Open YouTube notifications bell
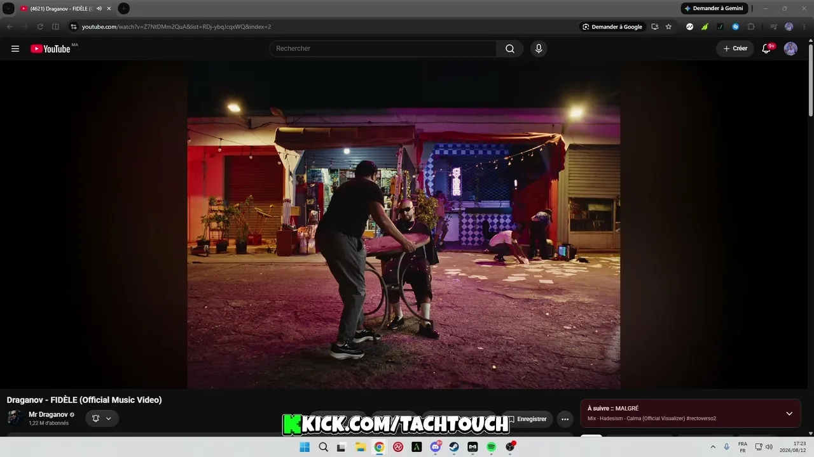Image resolution: width=814 pixels, height=457 pixels. click(x=767, y=49)
